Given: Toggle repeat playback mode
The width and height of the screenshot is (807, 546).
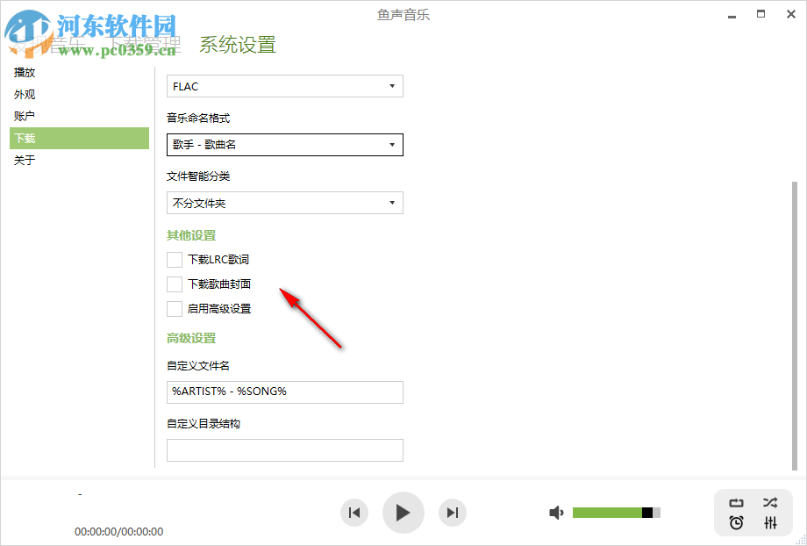Looking at the screenshot, I should 736,501.
